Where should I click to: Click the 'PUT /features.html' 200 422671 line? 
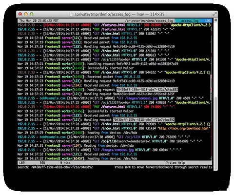(96, 29)
